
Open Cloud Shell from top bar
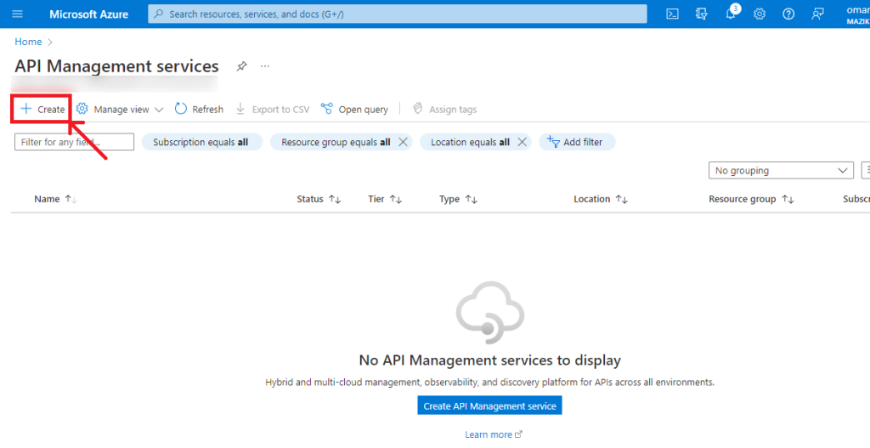(x=673, y=14)
